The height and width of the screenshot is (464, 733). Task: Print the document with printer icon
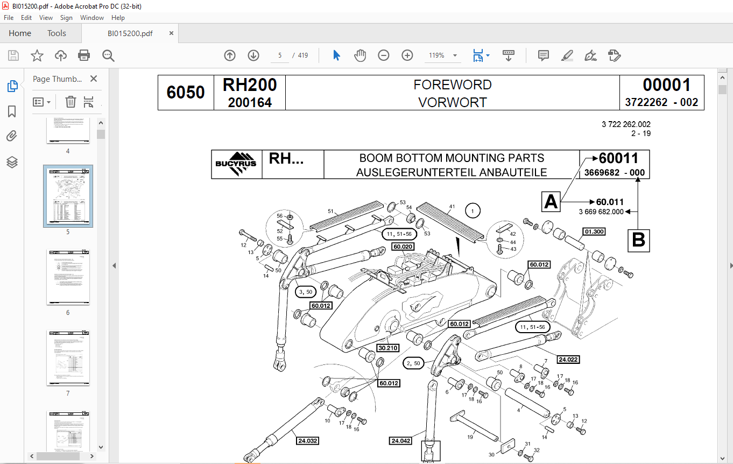click(84, 55)
